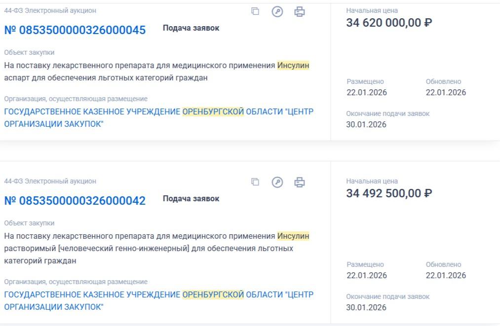This screenshot has height=326, width=500.
Task: Click "Подача заявок" status on auction ending 045
Action: (191, 28)
